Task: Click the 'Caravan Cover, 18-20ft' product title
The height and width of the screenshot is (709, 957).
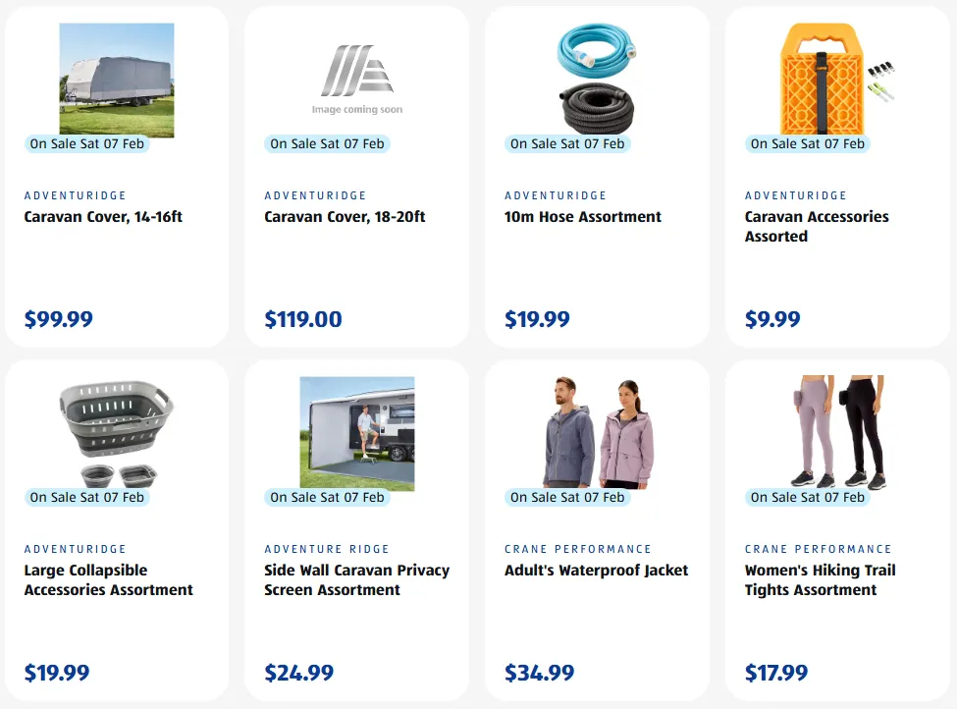Action: point(345,217)
